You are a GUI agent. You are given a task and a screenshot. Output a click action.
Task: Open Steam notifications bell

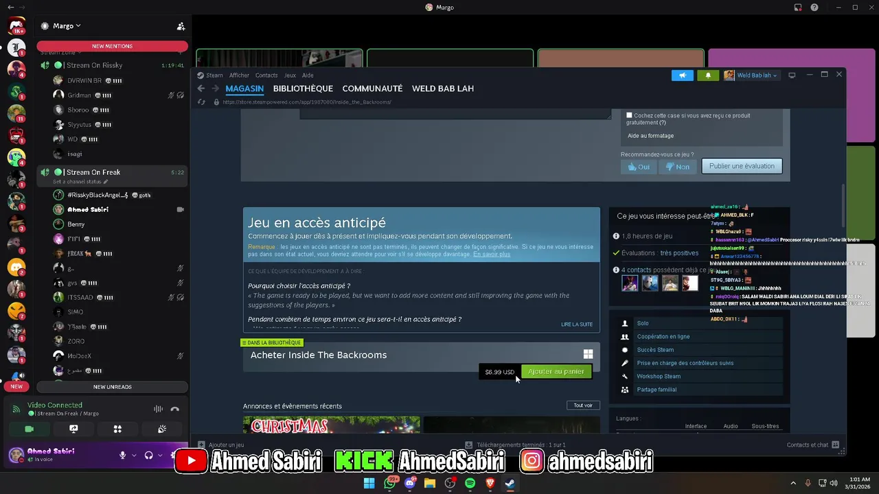pyautogui.click(x=708, y=75)
